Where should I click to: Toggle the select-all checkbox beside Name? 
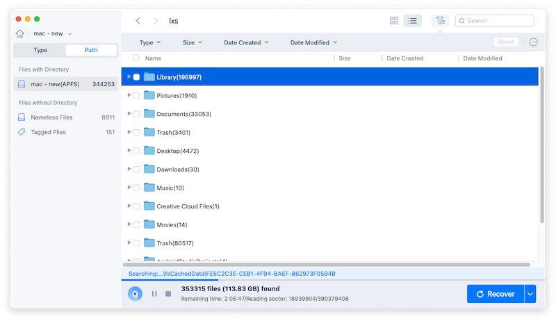pyautogui.click(x=136, y=58)
